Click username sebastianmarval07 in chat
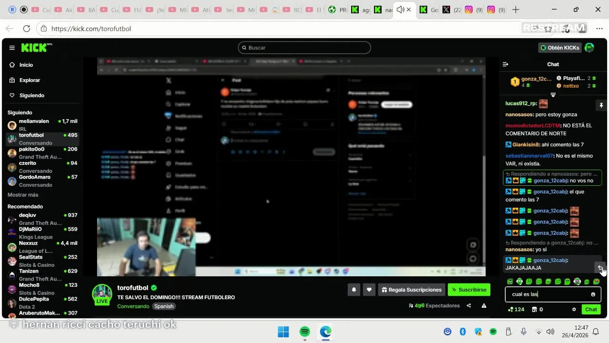Viewport: 609px width, 343px height. tap(529, 156)
